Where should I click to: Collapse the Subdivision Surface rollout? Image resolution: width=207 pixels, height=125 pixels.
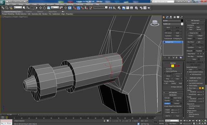point(195,78)
